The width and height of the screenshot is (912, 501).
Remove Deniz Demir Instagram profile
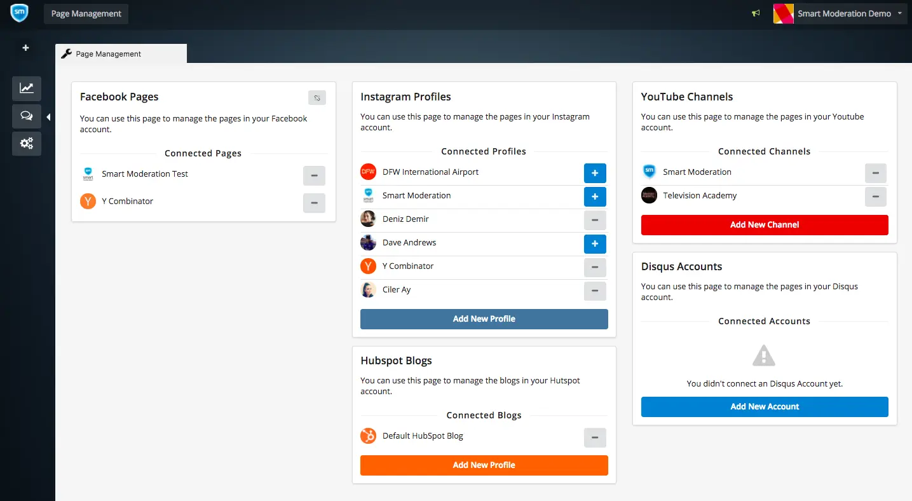pos(595,220)
